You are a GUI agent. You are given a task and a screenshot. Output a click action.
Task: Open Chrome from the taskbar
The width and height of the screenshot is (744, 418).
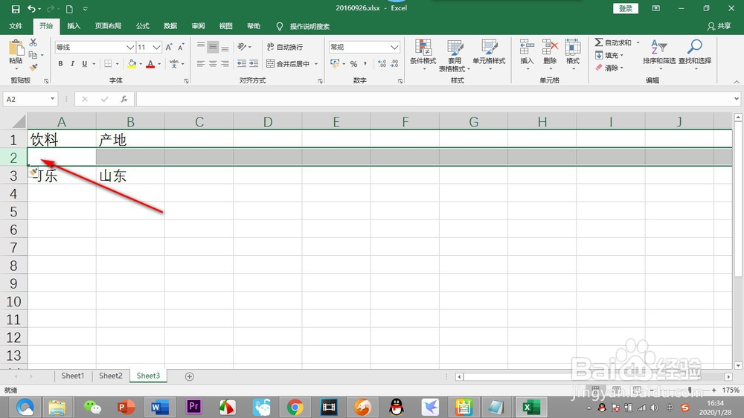pyautogui.click(x=295, y=407)
